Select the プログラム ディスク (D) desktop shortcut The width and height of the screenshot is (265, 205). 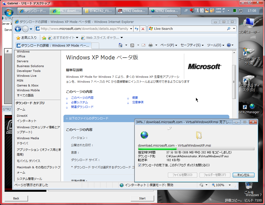tap(249, 83)
